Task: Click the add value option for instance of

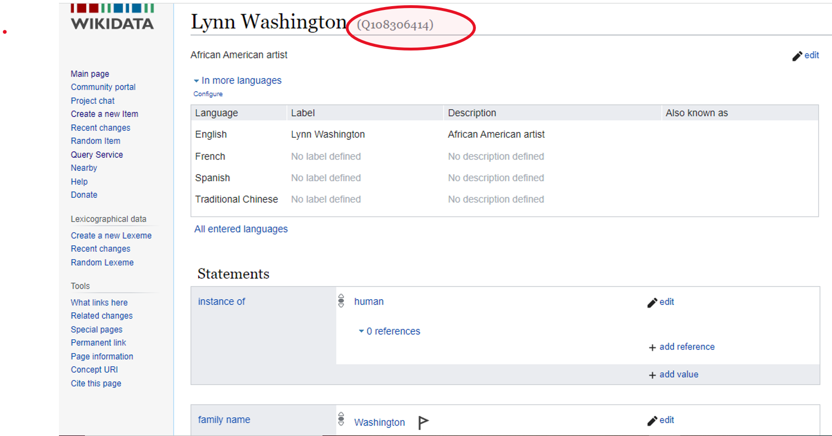Action: click(x=673, y=374)
